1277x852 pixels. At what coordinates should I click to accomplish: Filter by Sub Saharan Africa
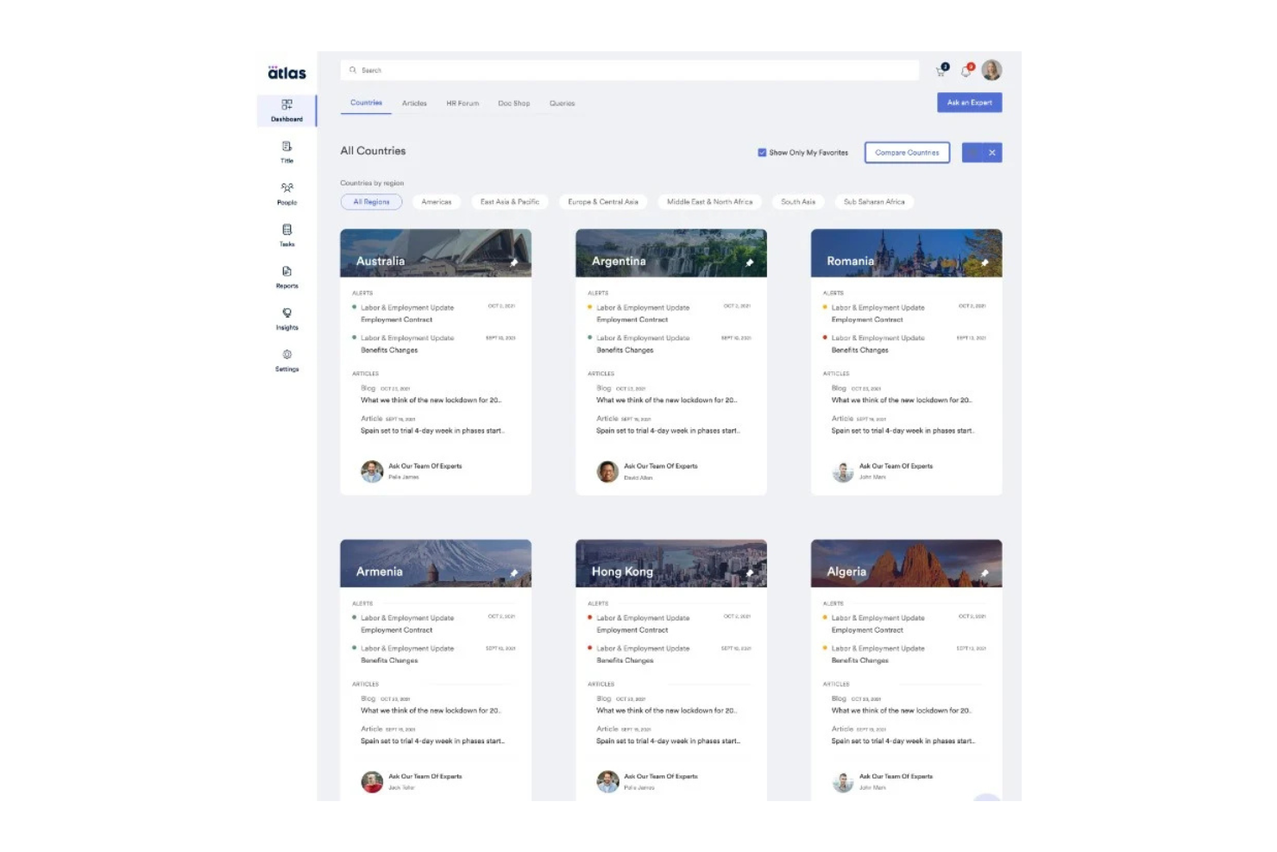click(x=874, y=202)
